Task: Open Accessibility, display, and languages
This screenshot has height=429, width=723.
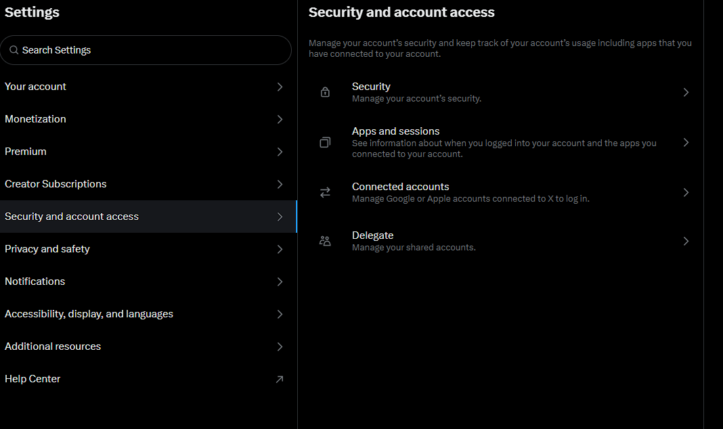Action: pyautogui.click(x=148, y=314)
